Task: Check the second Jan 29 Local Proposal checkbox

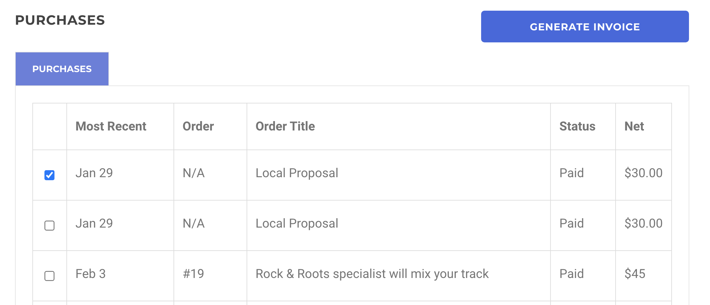Action: click(49, 225)
